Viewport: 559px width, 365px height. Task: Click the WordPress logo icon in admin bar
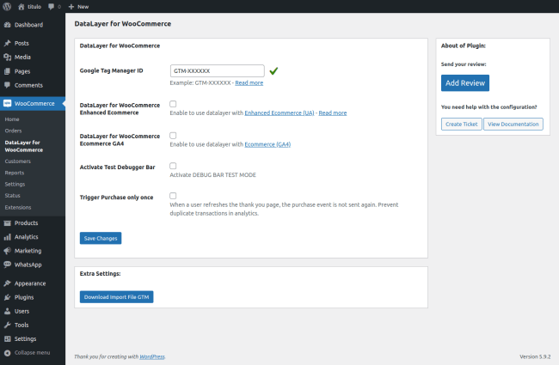(x=7, y=6)
